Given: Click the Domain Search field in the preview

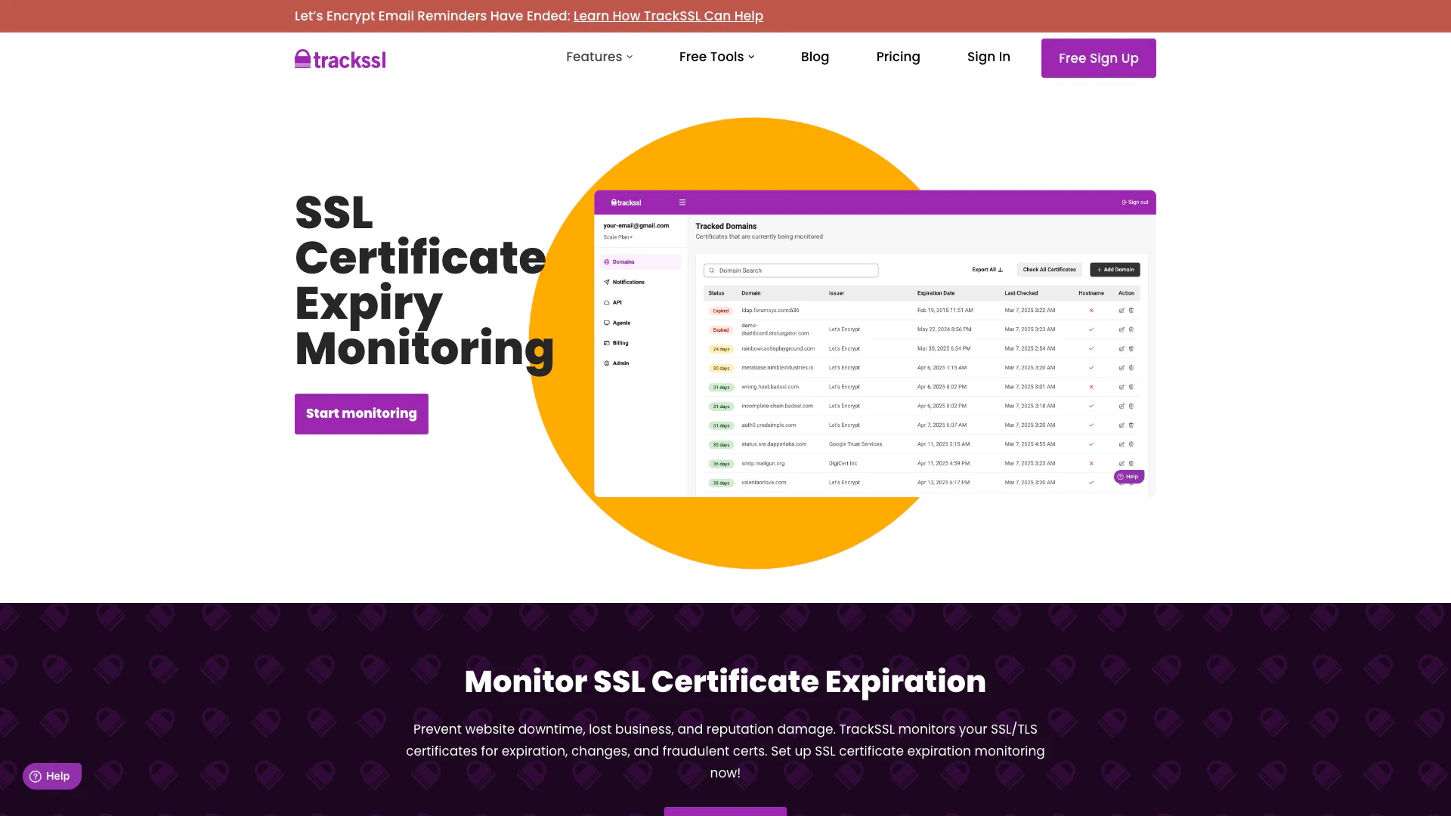Looking at the screenshot, I should point(790,270).
